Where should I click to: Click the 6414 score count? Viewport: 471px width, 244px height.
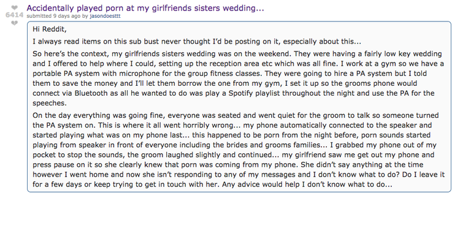pyautogui.click(x=15, y=15)
